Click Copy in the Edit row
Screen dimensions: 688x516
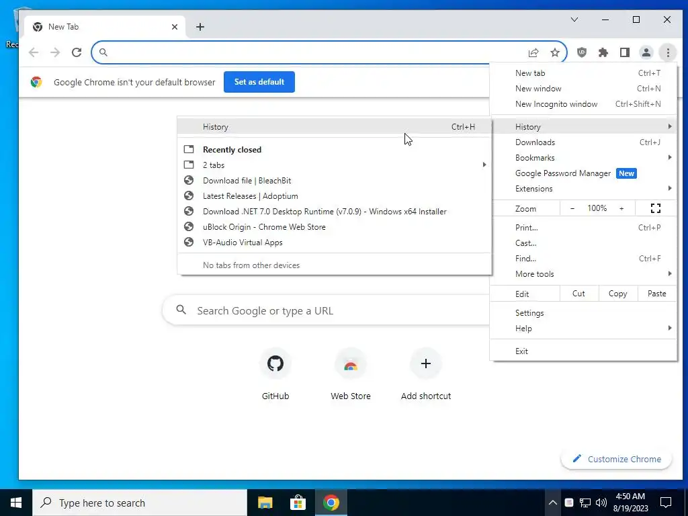tap(618, 294)
